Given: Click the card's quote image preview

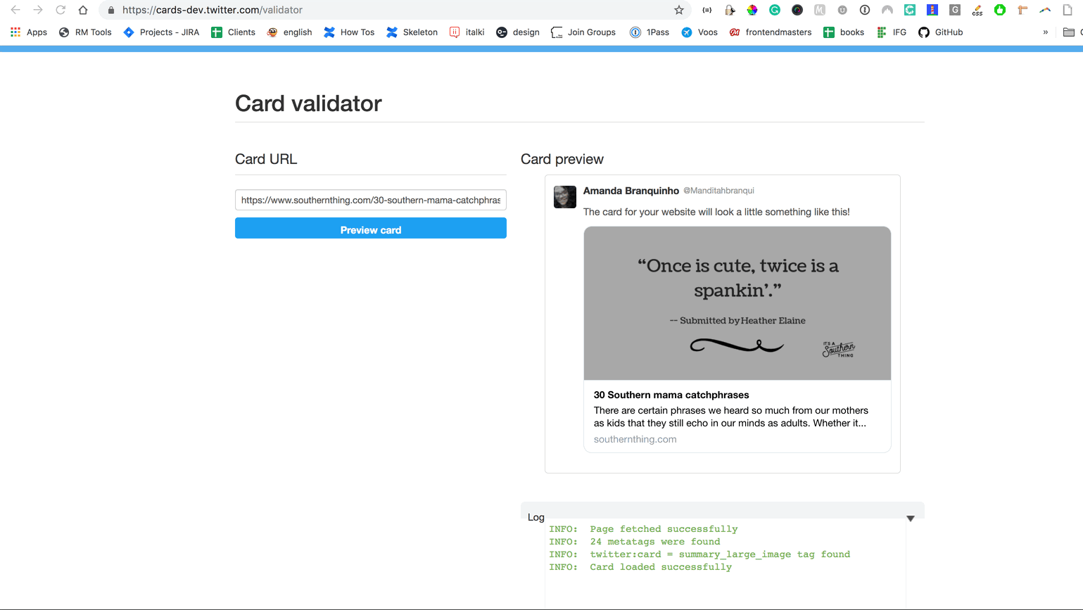Looking at the screenshot, I should tap(737, 303).
